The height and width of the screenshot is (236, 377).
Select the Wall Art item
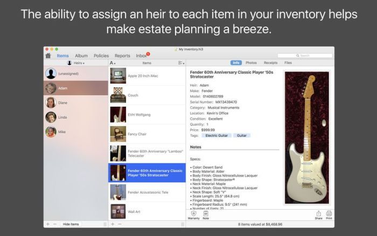[147, 212]
